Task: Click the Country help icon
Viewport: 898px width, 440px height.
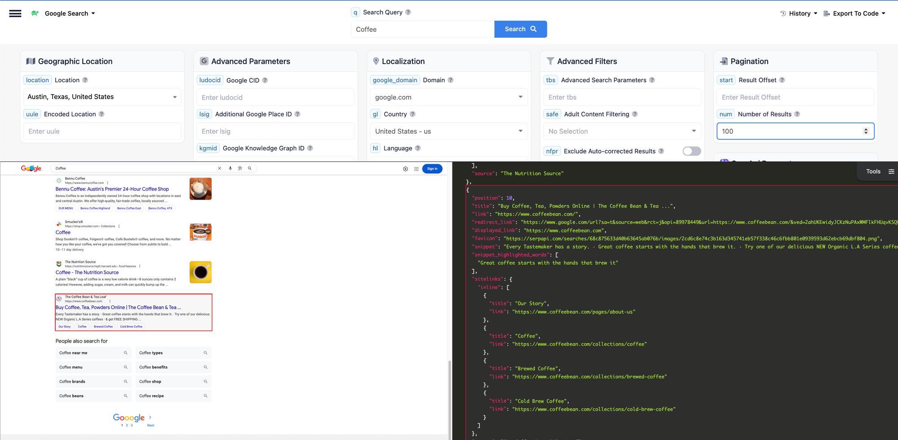Action: pyautogui.click(x=413, y=114)
